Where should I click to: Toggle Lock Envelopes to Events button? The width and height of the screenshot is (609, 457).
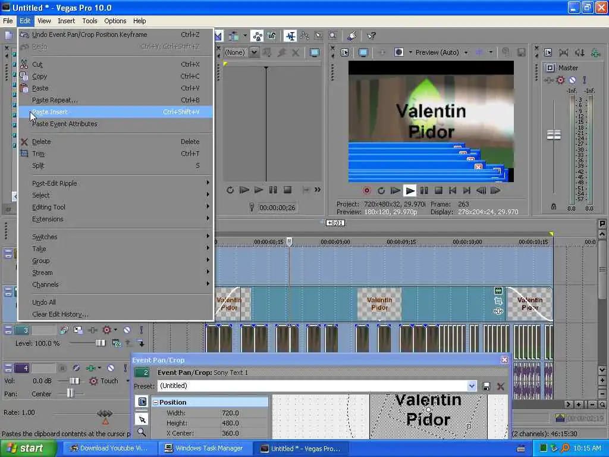[257, 36]
